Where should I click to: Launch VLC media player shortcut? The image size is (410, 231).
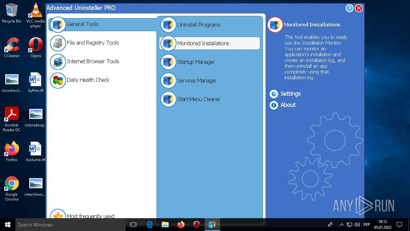(36, 15)
